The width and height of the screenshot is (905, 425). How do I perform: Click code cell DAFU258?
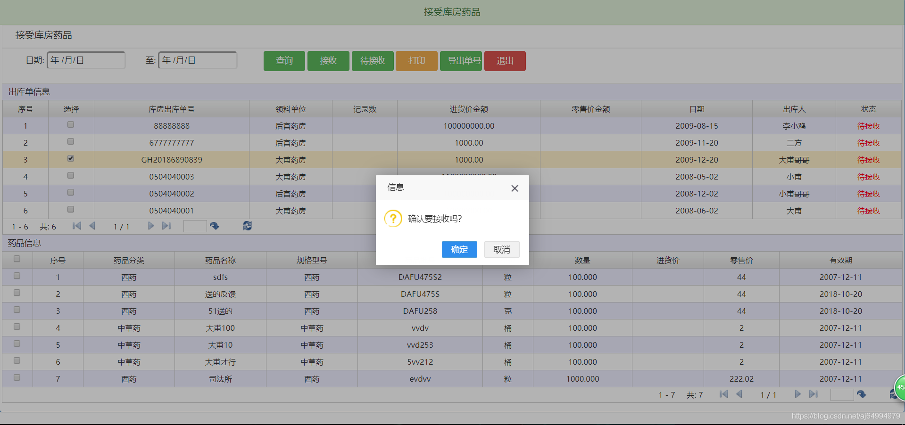pyautogui.click(x=420, y=311)
